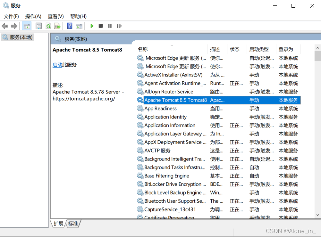Select the AppX Deployment Service row

click(219, 142)
